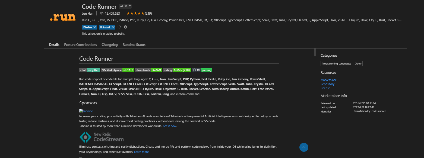
Task: Click the cloud download count icon
Action: (102, 13)
